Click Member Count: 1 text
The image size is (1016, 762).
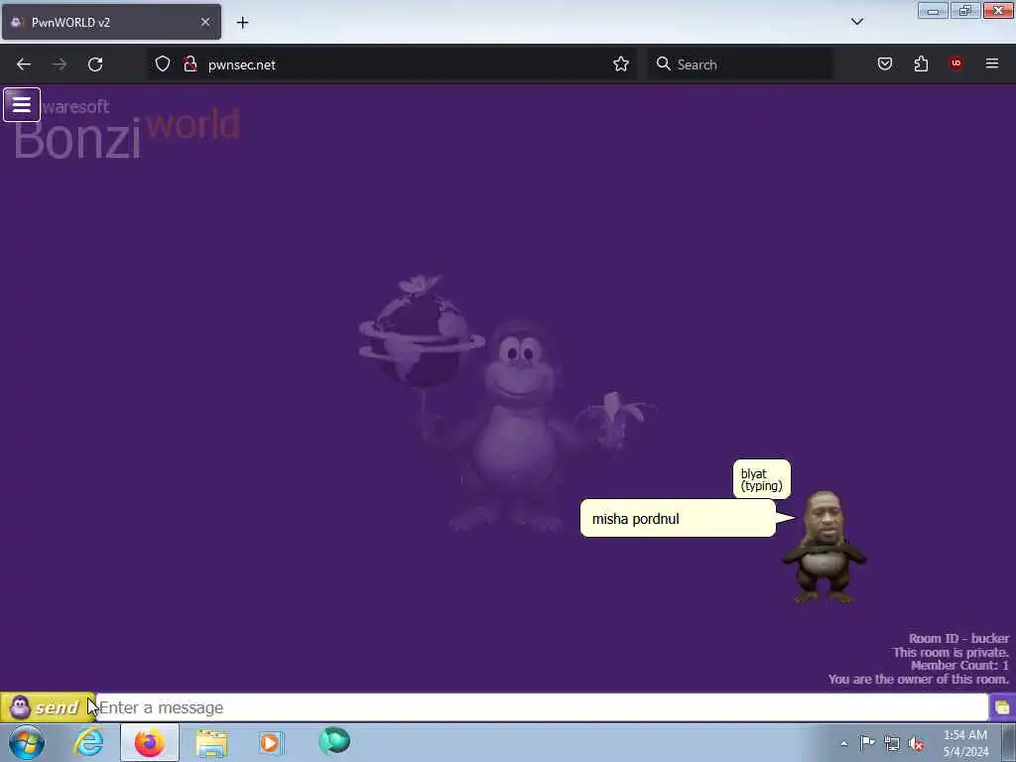[x=959, y=666]
